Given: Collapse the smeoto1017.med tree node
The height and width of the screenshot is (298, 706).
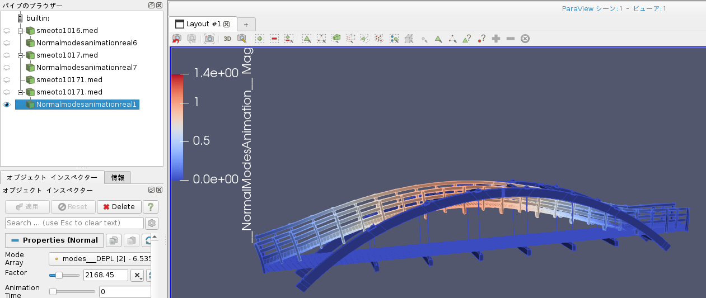Looking at the screenshot, I should (20, 55).
